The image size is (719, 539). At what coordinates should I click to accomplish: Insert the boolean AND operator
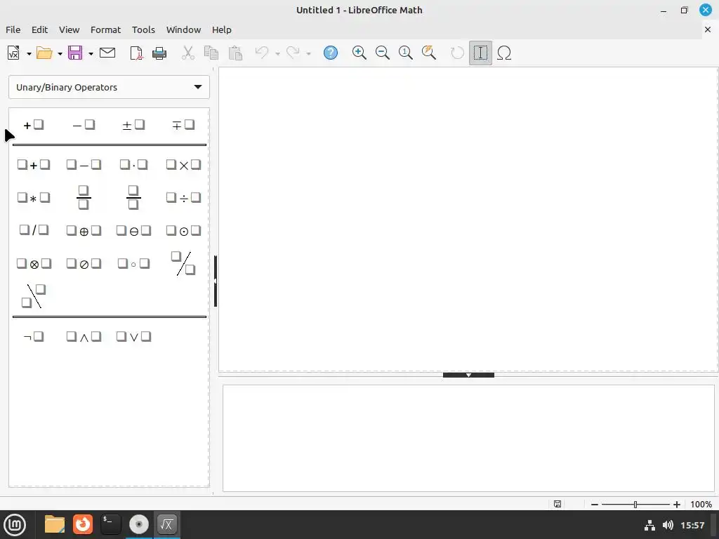pyautogui.click(x=84, y=336)
